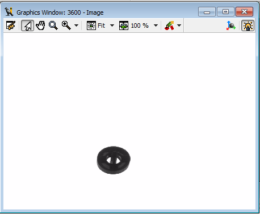Maximize the Graphics Window

[x=225, y=12]
